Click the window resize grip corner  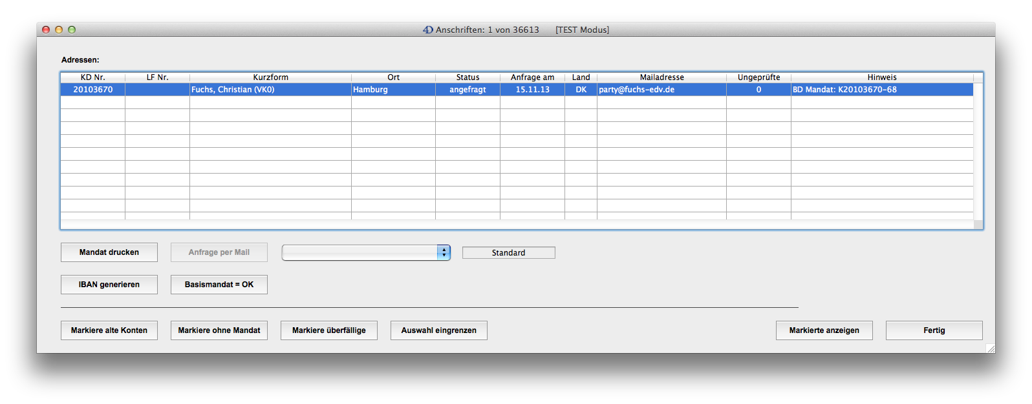click(x=990, y=348)
